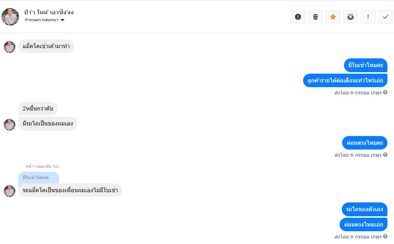This screenshot has height=244, width=394.
Task: Click sender name กรกมล เกษร below ลูกค้ารายได้ต่อเดือนเท่าไหร่เอ่ย
Action: pos(368,93)
